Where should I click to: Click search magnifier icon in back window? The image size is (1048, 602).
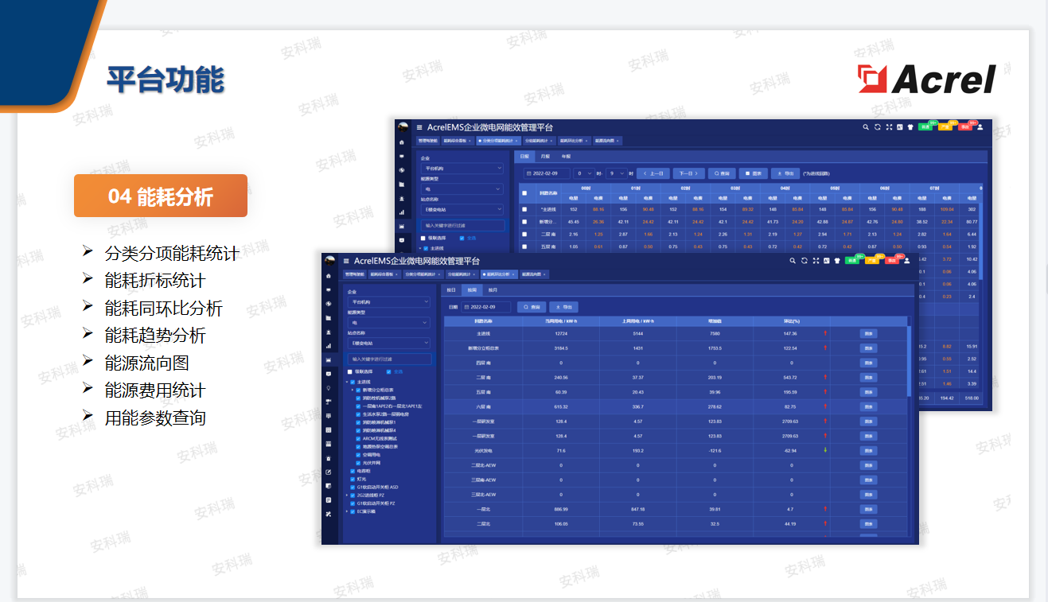coord(866,127)
